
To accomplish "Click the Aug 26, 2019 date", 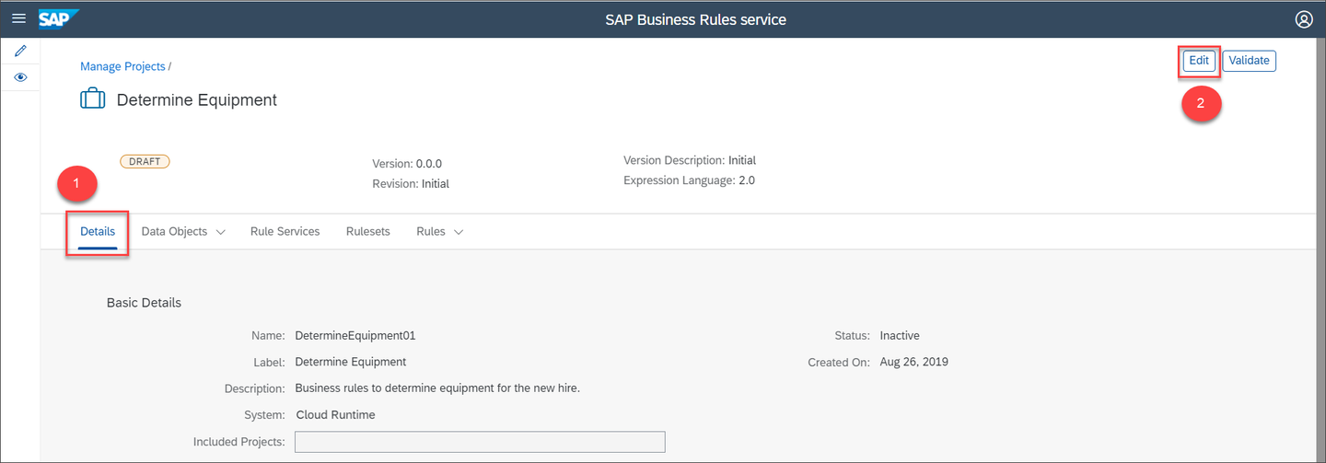I will coord(913,362).
